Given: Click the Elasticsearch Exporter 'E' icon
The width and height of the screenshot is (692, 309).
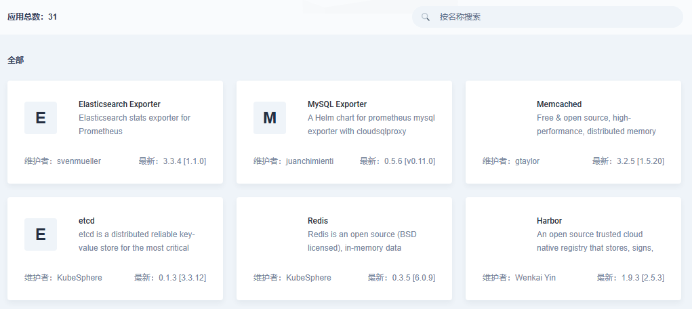Looking at the screenshot, I should (x=41, y=118).
